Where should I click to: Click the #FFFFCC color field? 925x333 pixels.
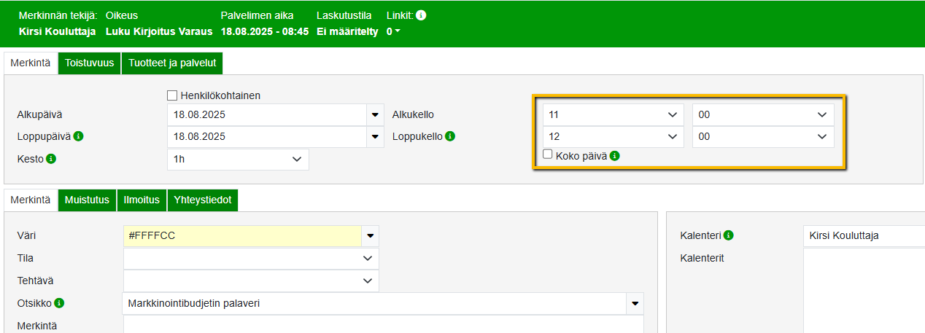click(243, 235)
